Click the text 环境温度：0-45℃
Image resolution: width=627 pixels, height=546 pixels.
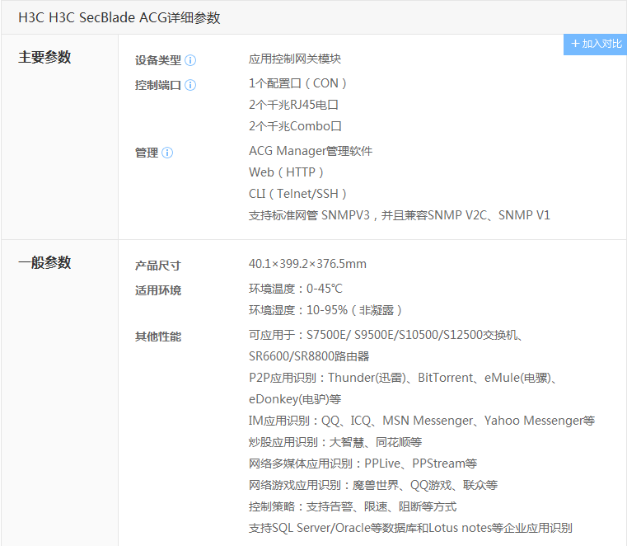click(x=296, y=289)
